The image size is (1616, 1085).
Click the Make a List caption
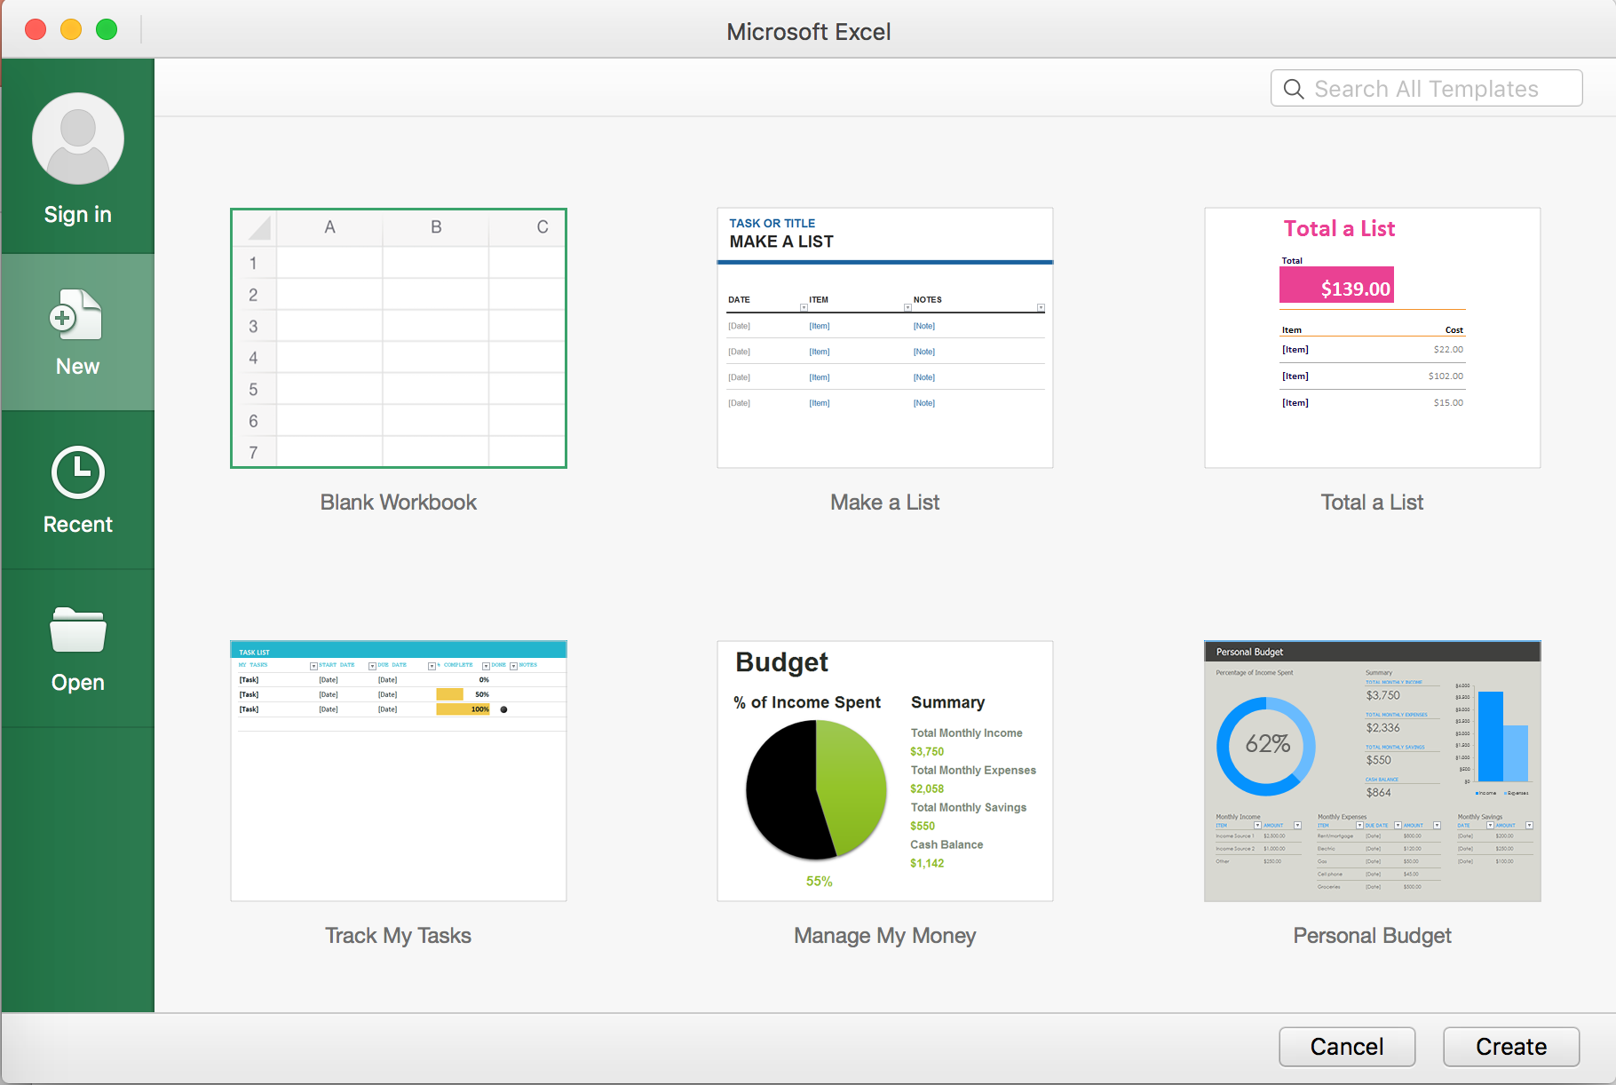(885, 503)
